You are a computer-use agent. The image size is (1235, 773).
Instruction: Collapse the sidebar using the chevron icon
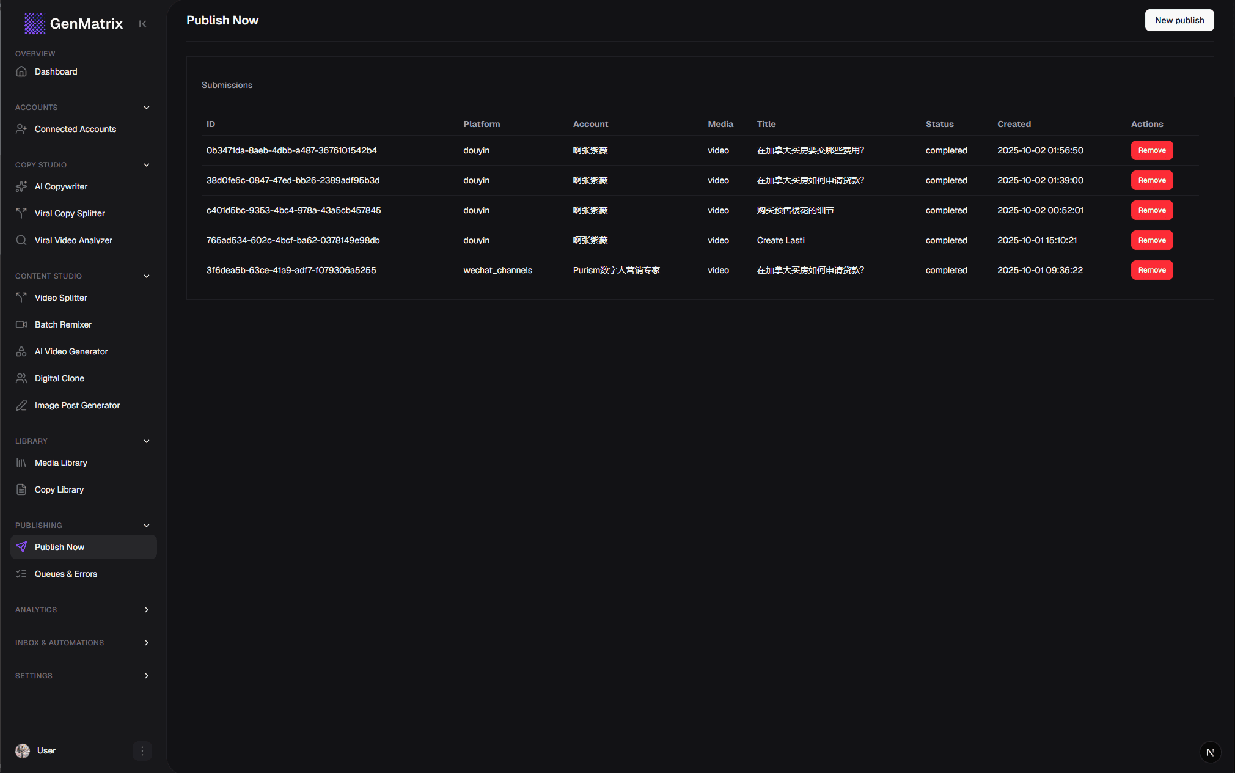point(142,24)
